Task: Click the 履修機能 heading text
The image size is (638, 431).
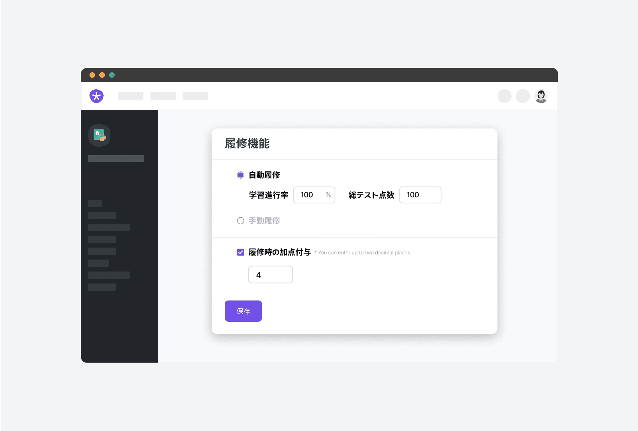Action: click(x=247, y=144)
